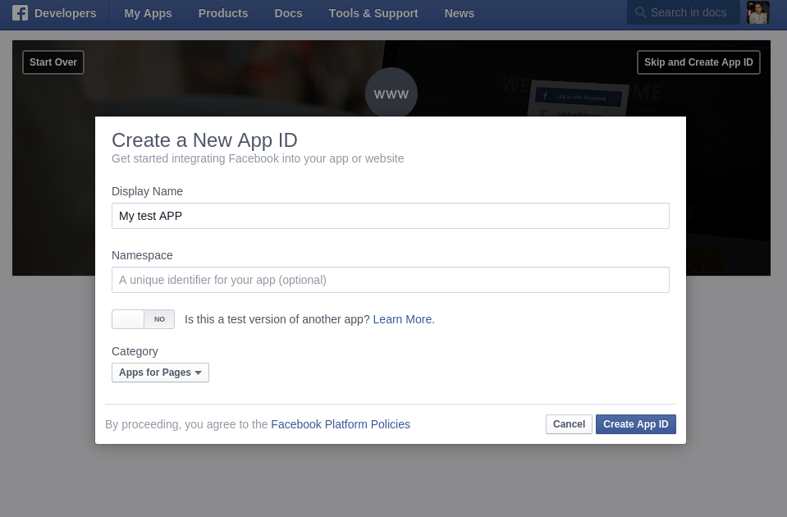Open the Learn More link
Image resolution: width=787 pixels, height=517 pixels.
tap(404, 319)
